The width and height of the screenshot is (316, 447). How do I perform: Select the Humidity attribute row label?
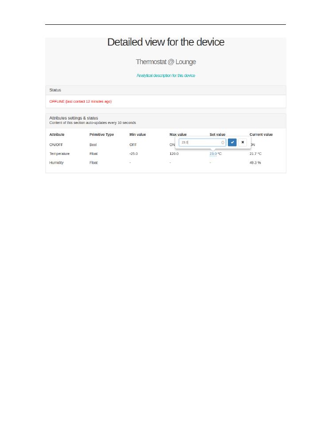coord(56,163)
